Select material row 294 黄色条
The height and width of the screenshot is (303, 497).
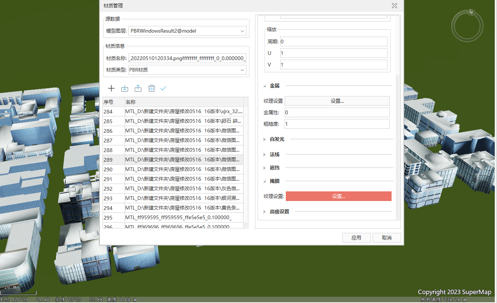[173, 208]
